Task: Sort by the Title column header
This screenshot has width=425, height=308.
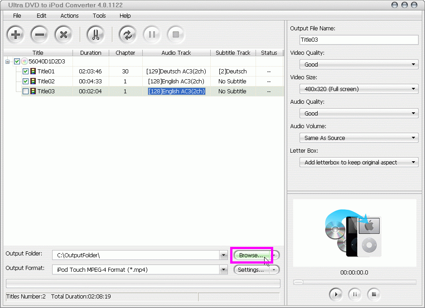Action: 38,53
